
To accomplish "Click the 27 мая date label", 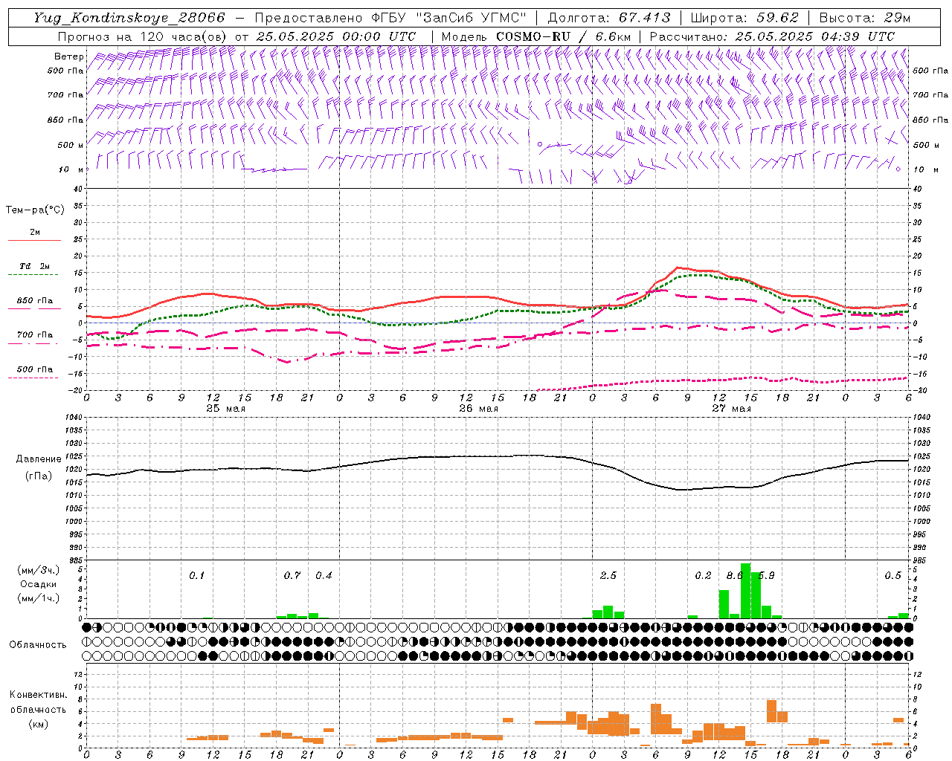I will click(731, 409).
